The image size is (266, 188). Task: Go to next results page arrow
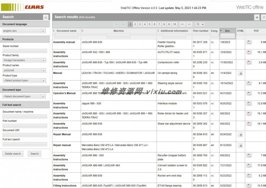pyautogui.click(x=182, y=24)
